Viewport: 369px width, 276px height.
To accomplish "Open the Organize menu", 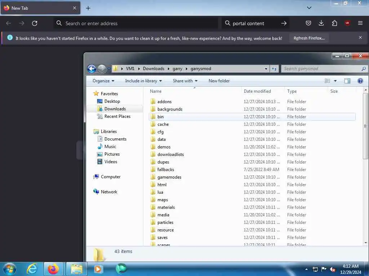I will (x=103, y=81).
